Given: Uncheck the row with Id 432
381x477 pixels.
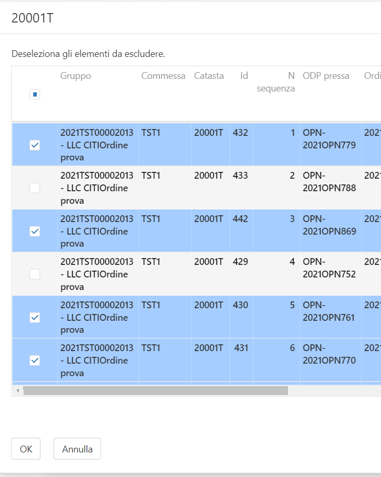Looking at the screenshot, I should tap(35, 145).
